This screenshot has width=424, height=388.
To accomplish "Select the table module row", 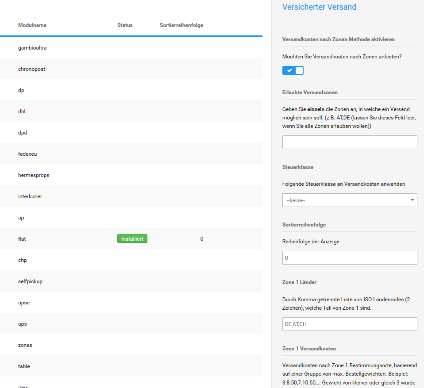I will (24, 366).
